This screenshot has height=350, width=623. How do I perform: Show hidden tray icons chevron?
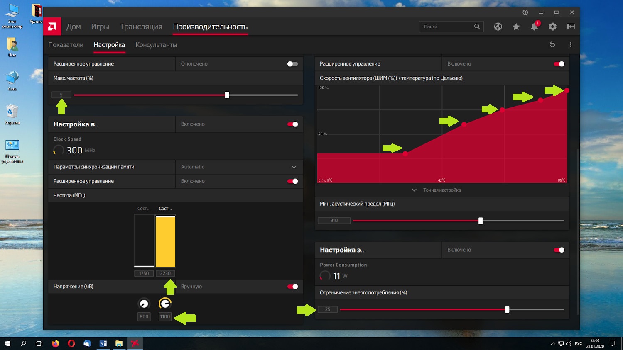pos(553,343)
